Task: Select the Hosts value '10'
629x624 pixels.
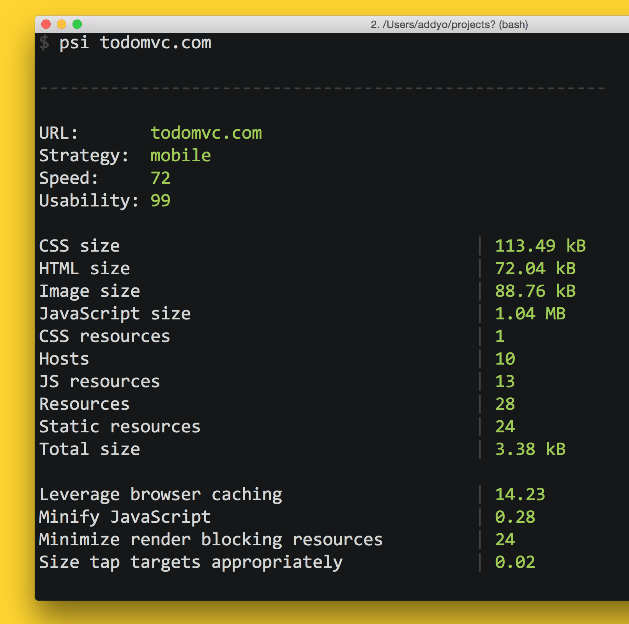Action: point(505,359)
